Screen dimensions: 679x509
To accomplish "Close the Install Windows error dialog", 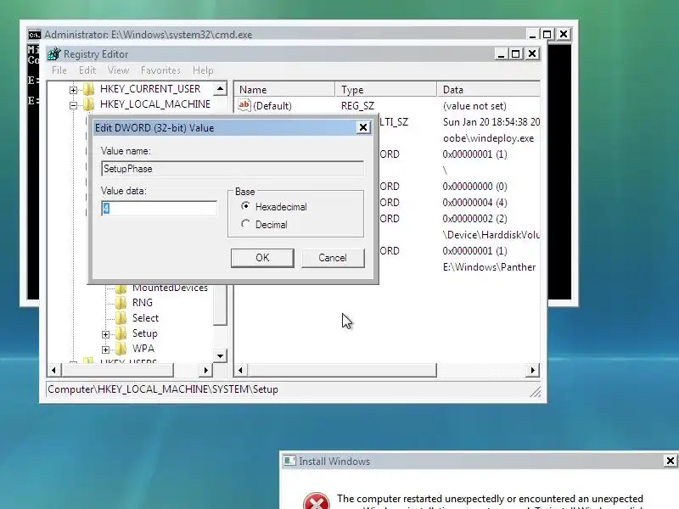I will point(670,461).
